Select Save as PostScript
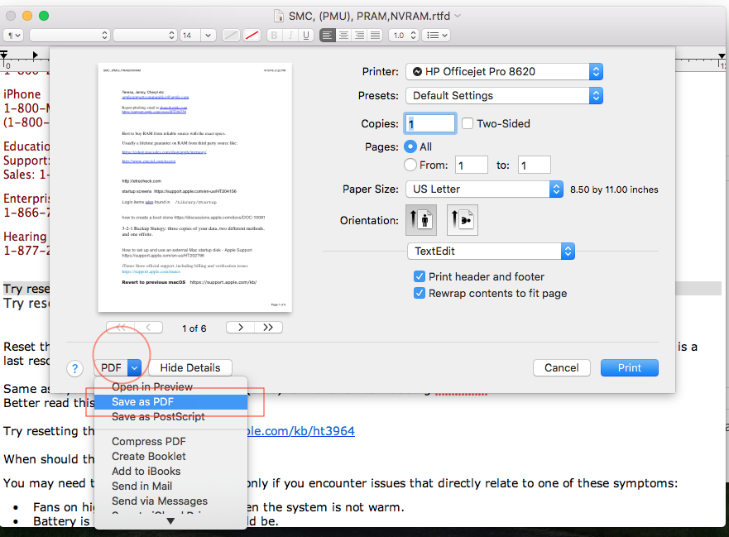The width and height of the screenshot is (729, 537). [170, 416]
